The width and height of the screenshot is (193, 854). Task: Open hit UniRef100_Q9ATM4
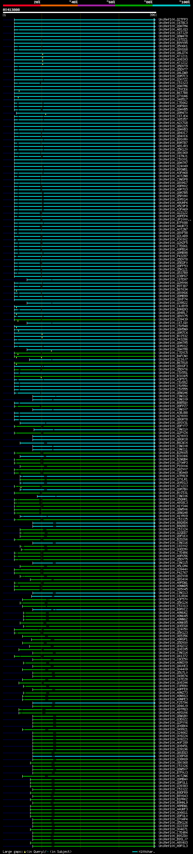pos(173,26)
